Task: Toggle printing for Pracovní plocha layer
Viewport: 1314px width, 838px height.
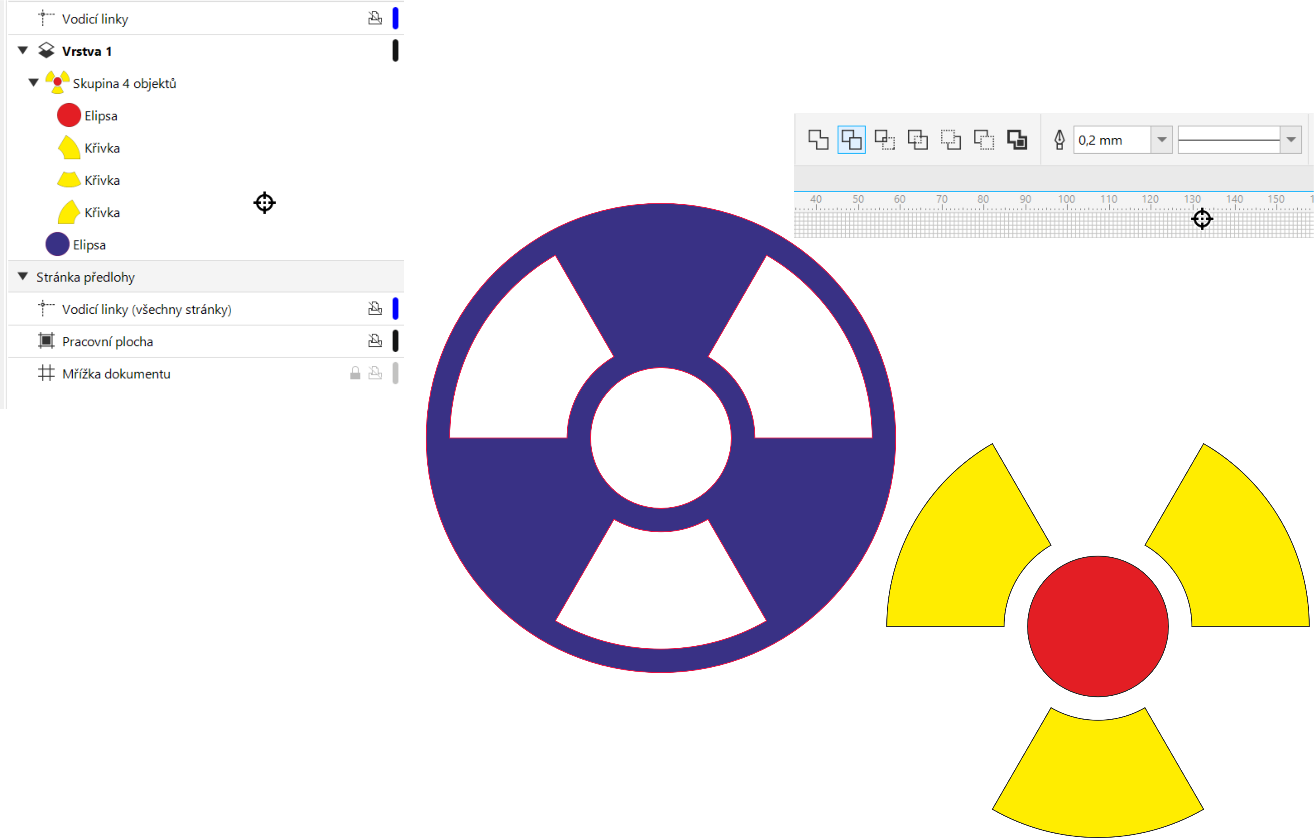Action: pos(375,341)
